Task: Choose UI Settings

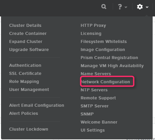Action: click(x=93, y=130)
